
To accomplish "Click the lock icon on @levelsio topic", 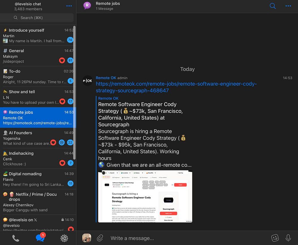I will [x=63, y=220].
